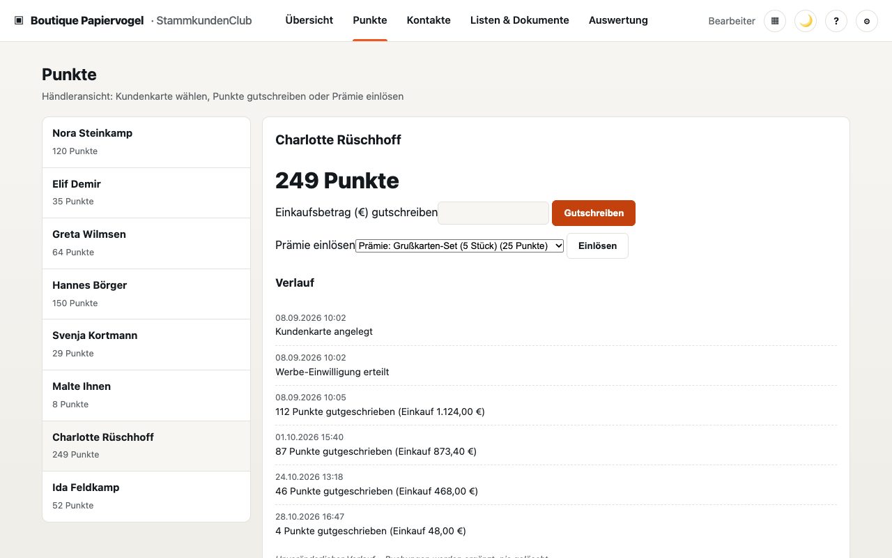892x558 pixels.
Task: Click the 'Kundenkarte angelegt' history entry
Action: point(324,331)
